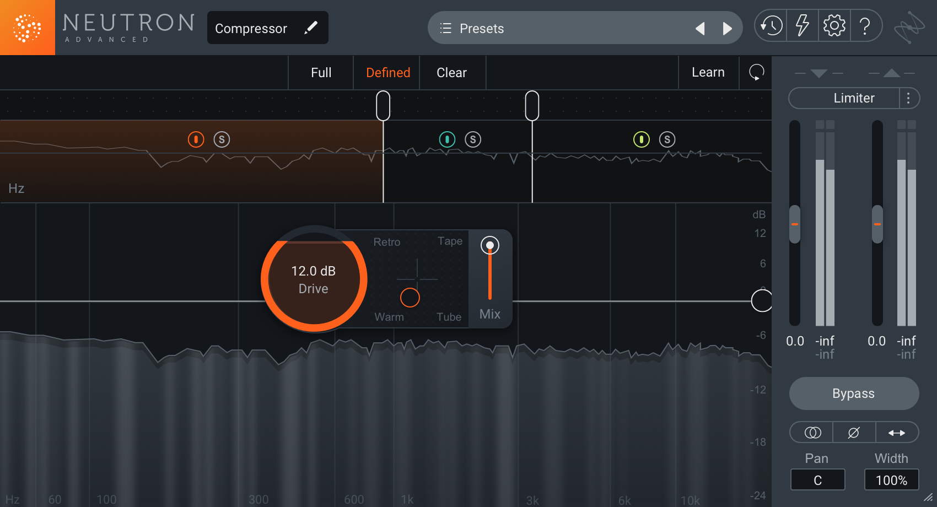Click the pencil rename icon beside Compressor
937x507 pixels.
[x=311, y=28]
